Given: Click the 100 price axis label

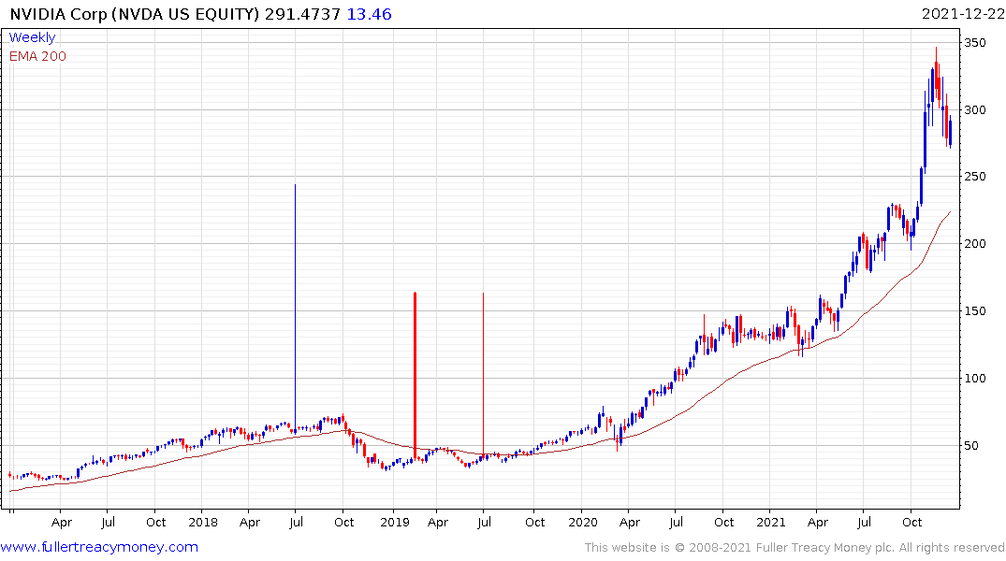Looking at the screenshot, I should [x=975, y=379].
